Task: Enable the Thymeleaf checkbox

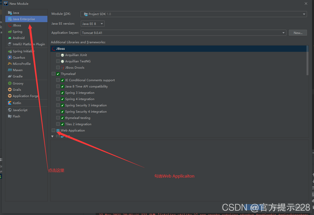Action: pos(53,74)
